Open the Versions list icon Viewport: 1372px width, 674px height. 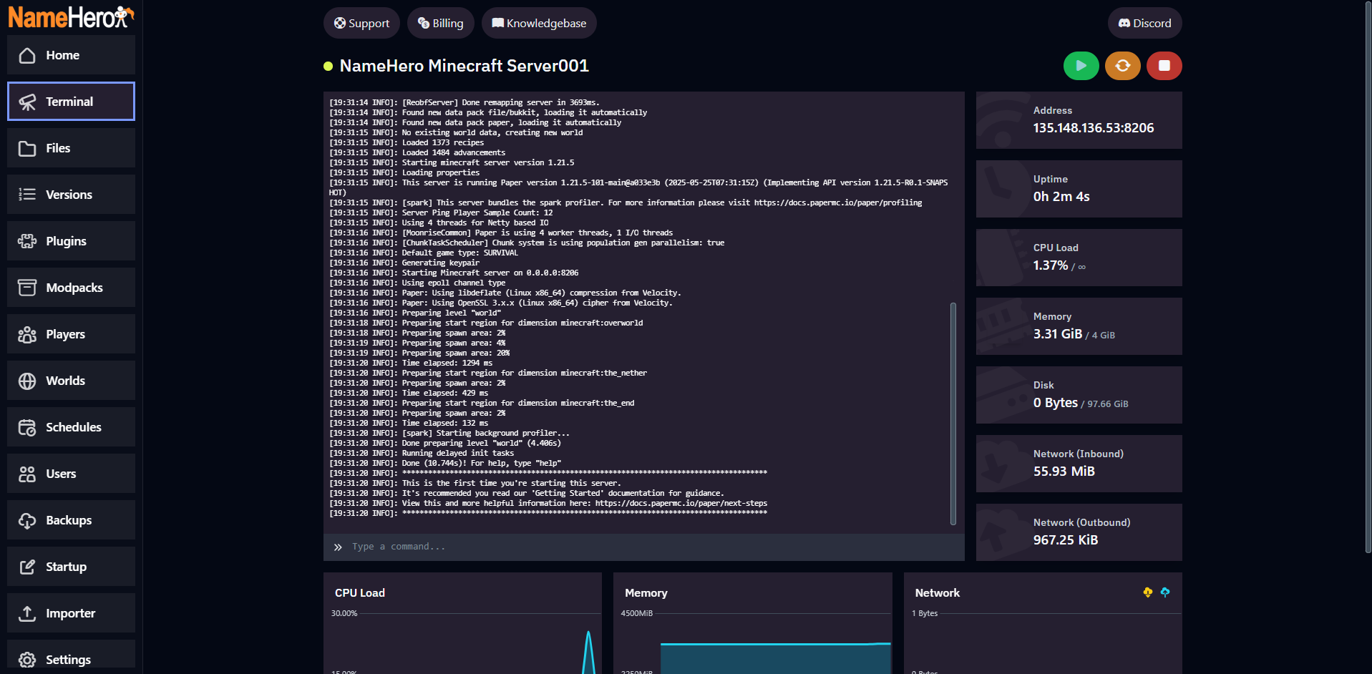click(x=27, y=195)
